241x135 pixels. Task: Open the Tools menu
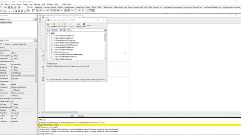tap(44, 4)
